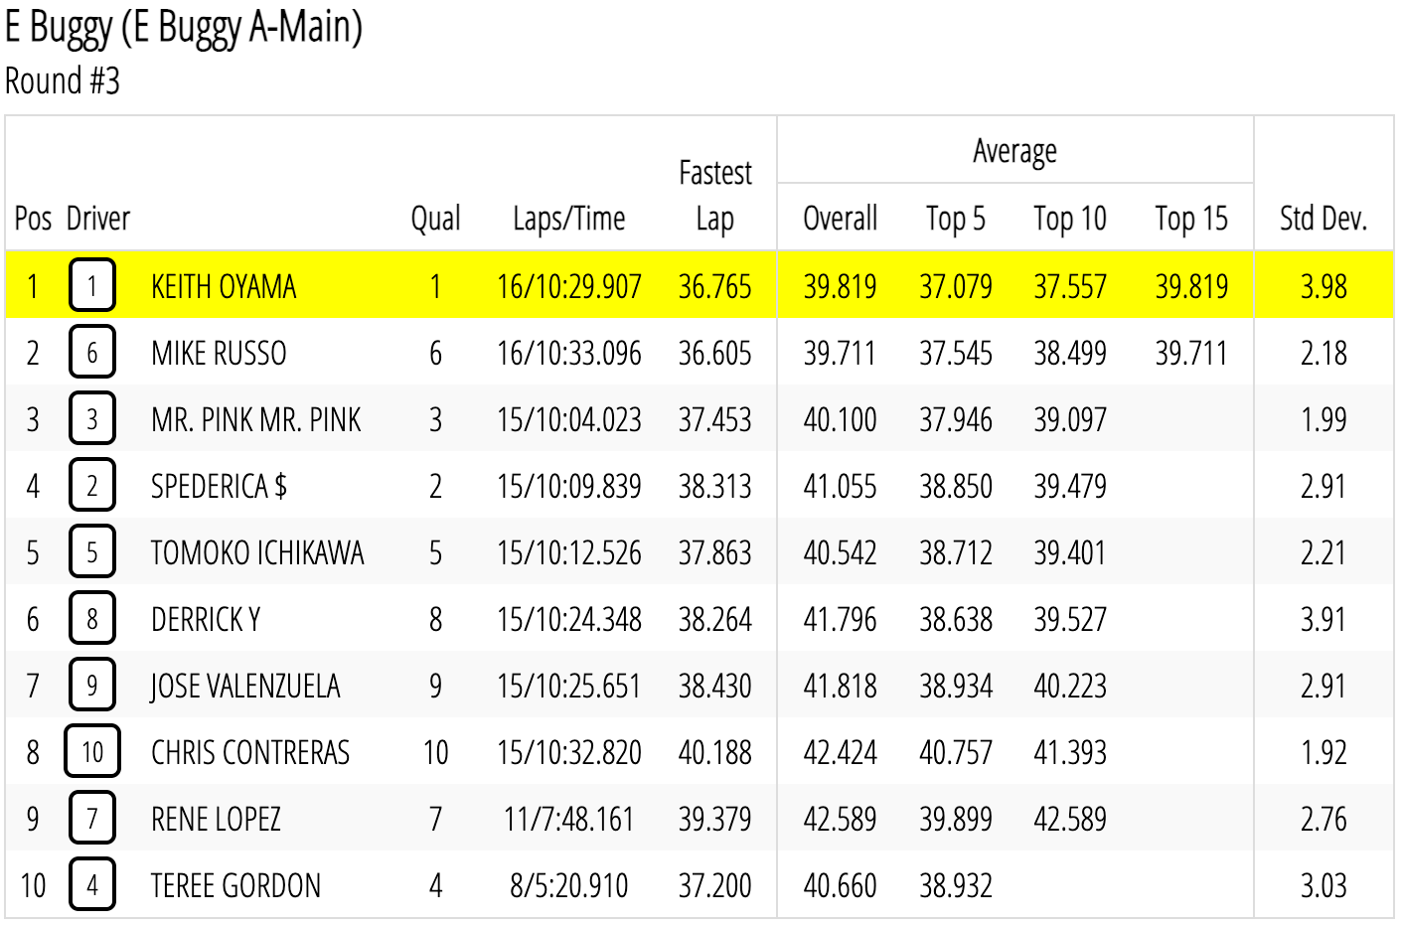Click the Top 5 average column header

[956, 219]
